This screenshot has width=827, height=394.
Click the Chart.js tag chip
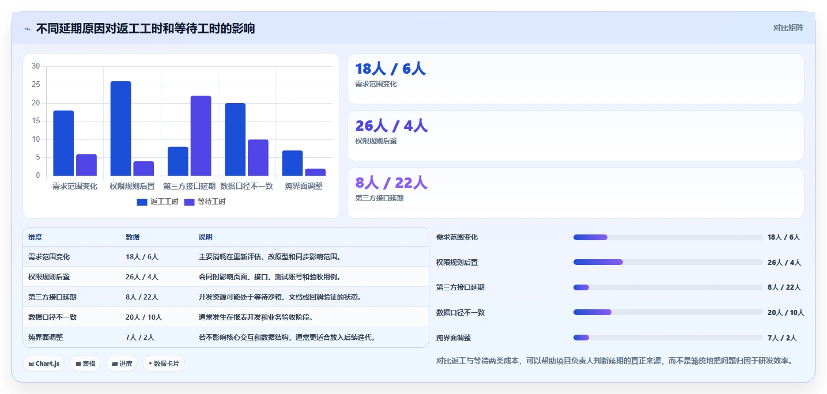click(x=44, y=363)
